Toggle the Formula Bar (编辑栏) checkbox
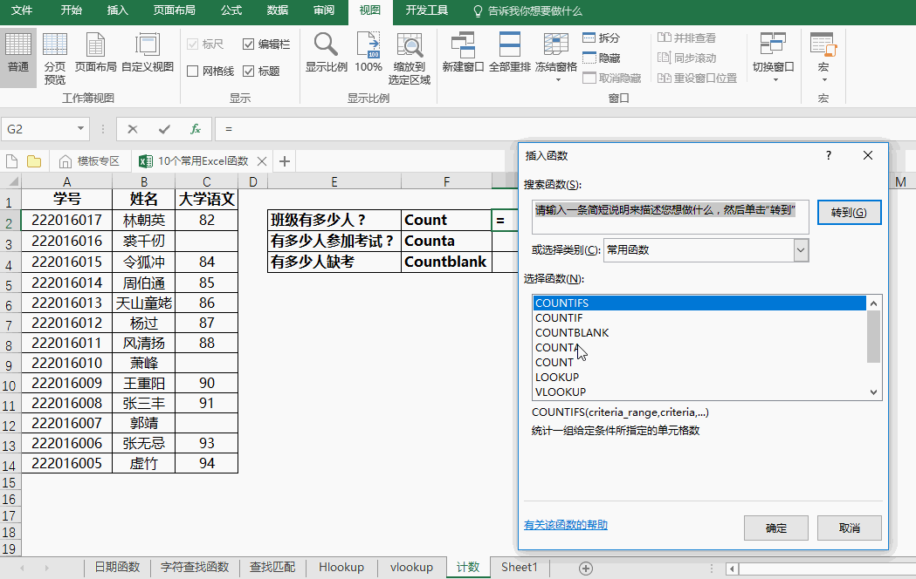Screen dimensions: 916x579 249,44
